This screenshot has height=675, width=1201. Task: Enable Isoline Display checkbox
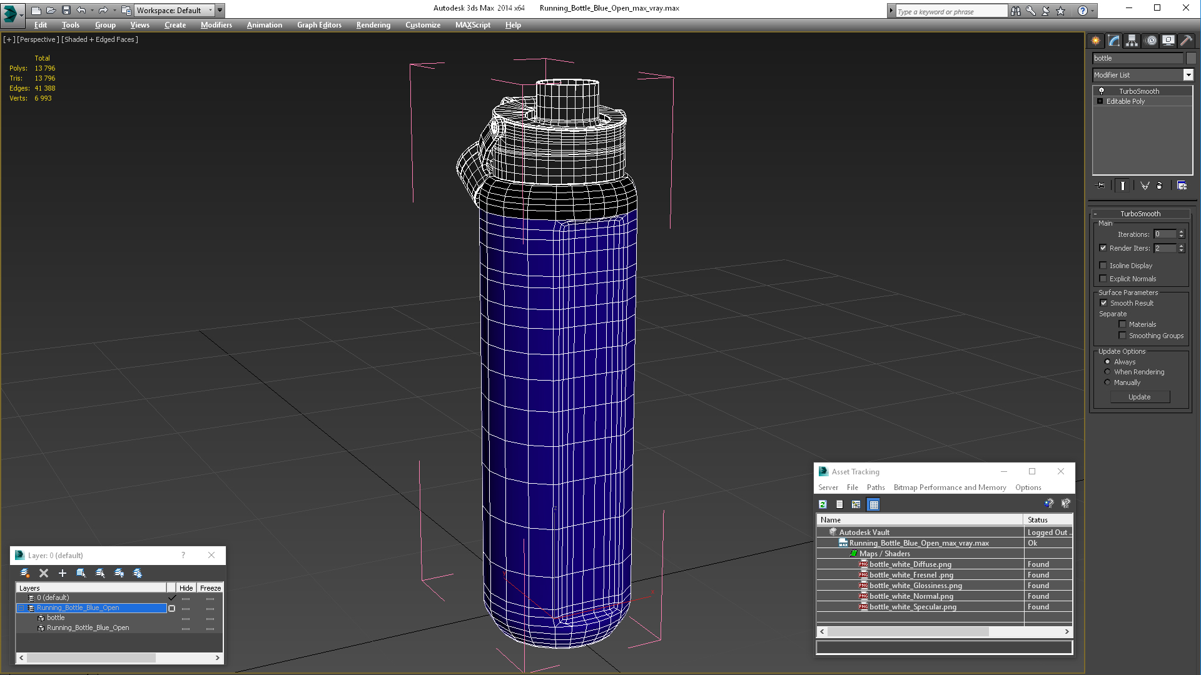click(x=1103, y=266)
